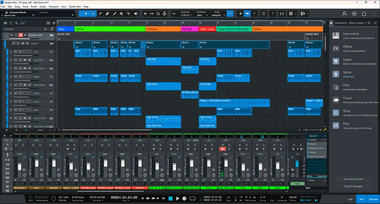Select the Paint tool
The image size is (380, 204).
click(x=114, y=14)
